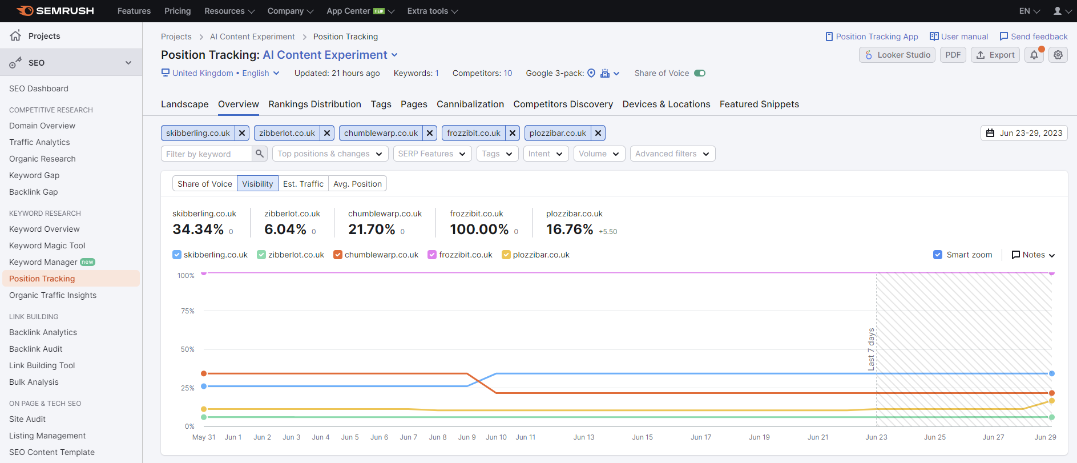The height and width of the screenshot is (463, 1077).
Task: Click the user profile icon
Action: pyautogui.click(x=1058, y=11)
